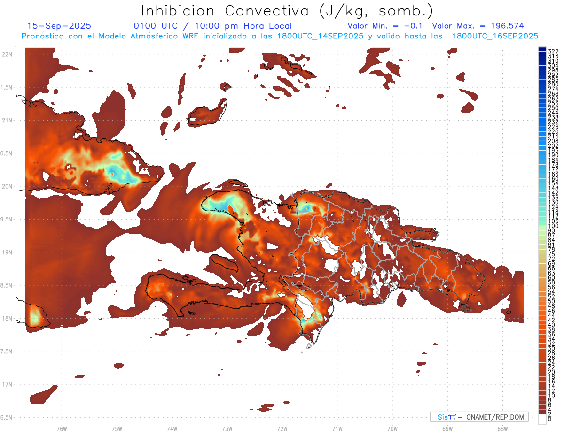Click the 76W longitude axis label
Screen dimensions: 564x435
(x=62, y=428)
